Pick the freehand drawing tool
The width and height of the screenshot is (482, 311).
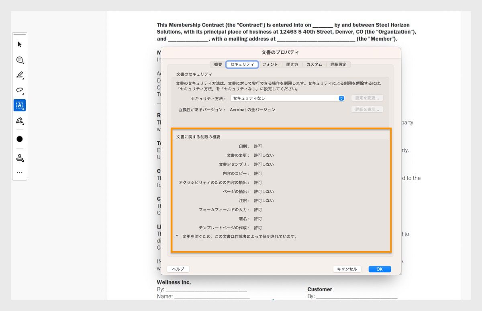(19, 90)
